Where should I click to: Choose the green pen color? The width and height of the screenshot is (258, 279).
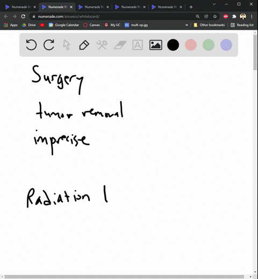[209, 45]
